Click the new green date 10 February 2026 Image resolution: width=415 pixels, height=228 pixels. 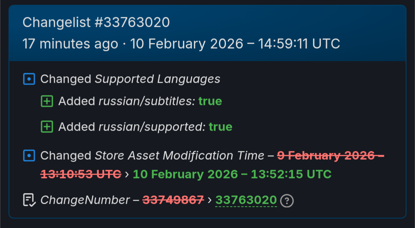click(x=232, y=174)
